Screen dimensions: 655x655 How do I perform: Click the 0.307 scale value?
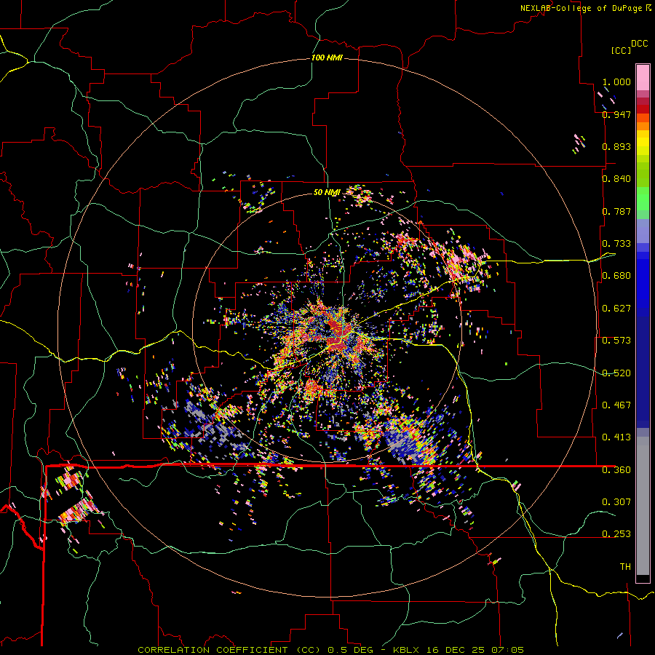[x=616, y=502]
